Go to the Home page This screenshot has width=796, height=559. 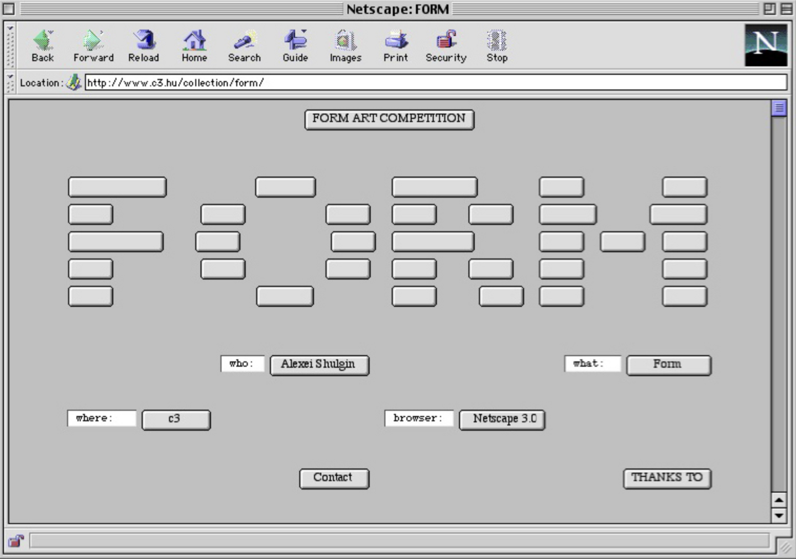click(x=195, y=46)
